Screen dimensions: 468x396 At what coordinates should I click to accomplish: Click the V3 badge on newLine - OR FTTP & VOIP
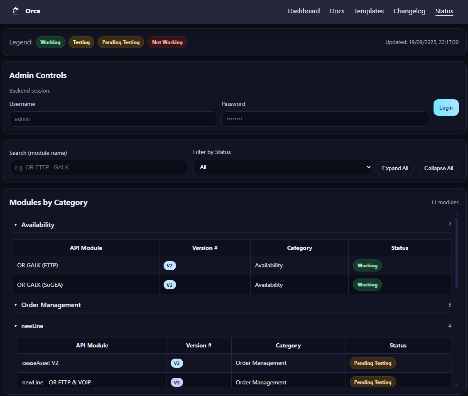[177, 382]
